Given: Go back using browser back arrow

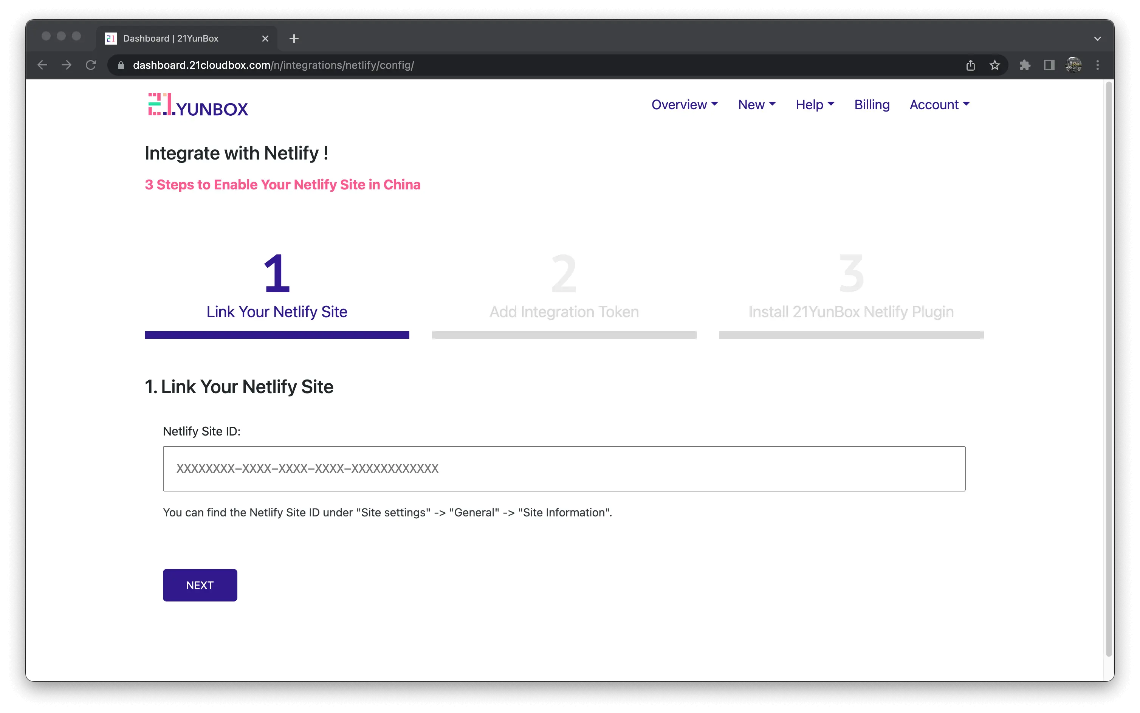Looking at the screenshot, I should [42, 65].
